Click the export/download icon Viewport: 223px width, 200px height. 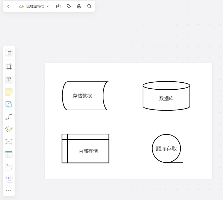58,6
